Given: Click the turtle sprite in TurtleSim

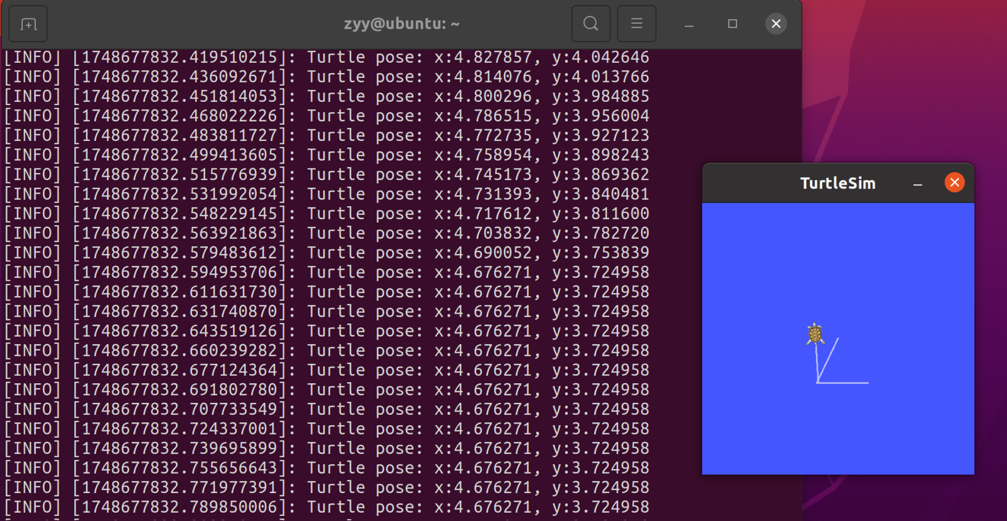Looking at the screenshot, I should (x=815, y=334).
